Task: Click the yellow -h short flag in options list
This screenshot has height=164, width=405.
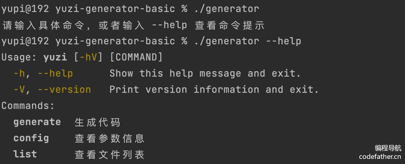Action: [x=19, y=73]
